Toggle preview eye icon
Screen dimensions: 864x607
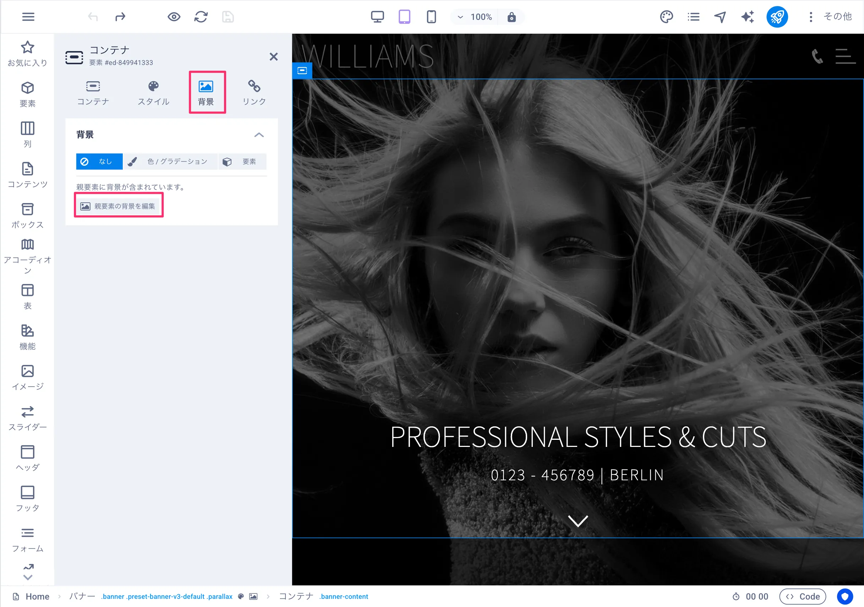[x=174, y=17]
